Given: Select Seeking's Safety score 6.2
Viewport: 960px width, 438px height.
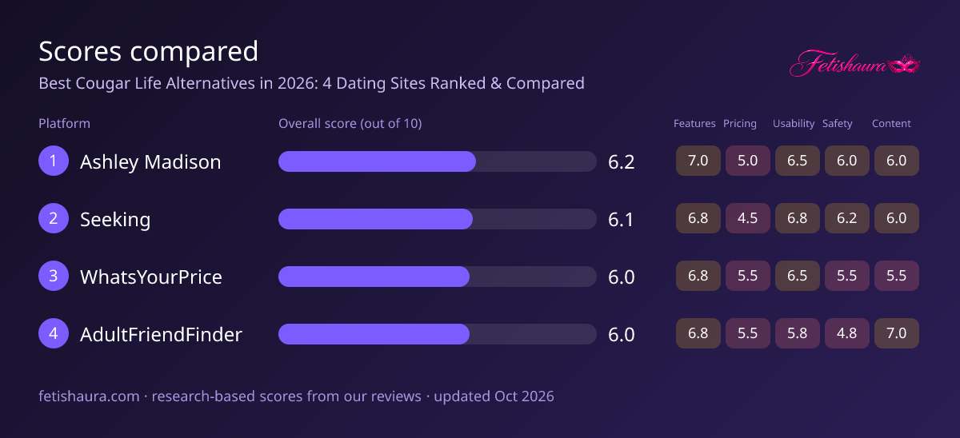Looking at the screenshot, I should click(x=847, y=218).
